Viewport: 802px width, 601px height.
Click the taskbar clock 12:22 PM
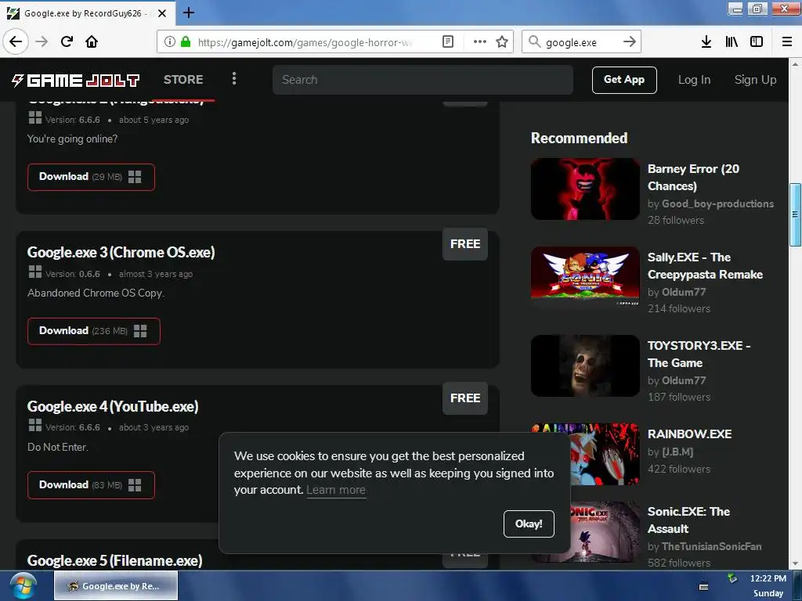(x=768, y=578)
